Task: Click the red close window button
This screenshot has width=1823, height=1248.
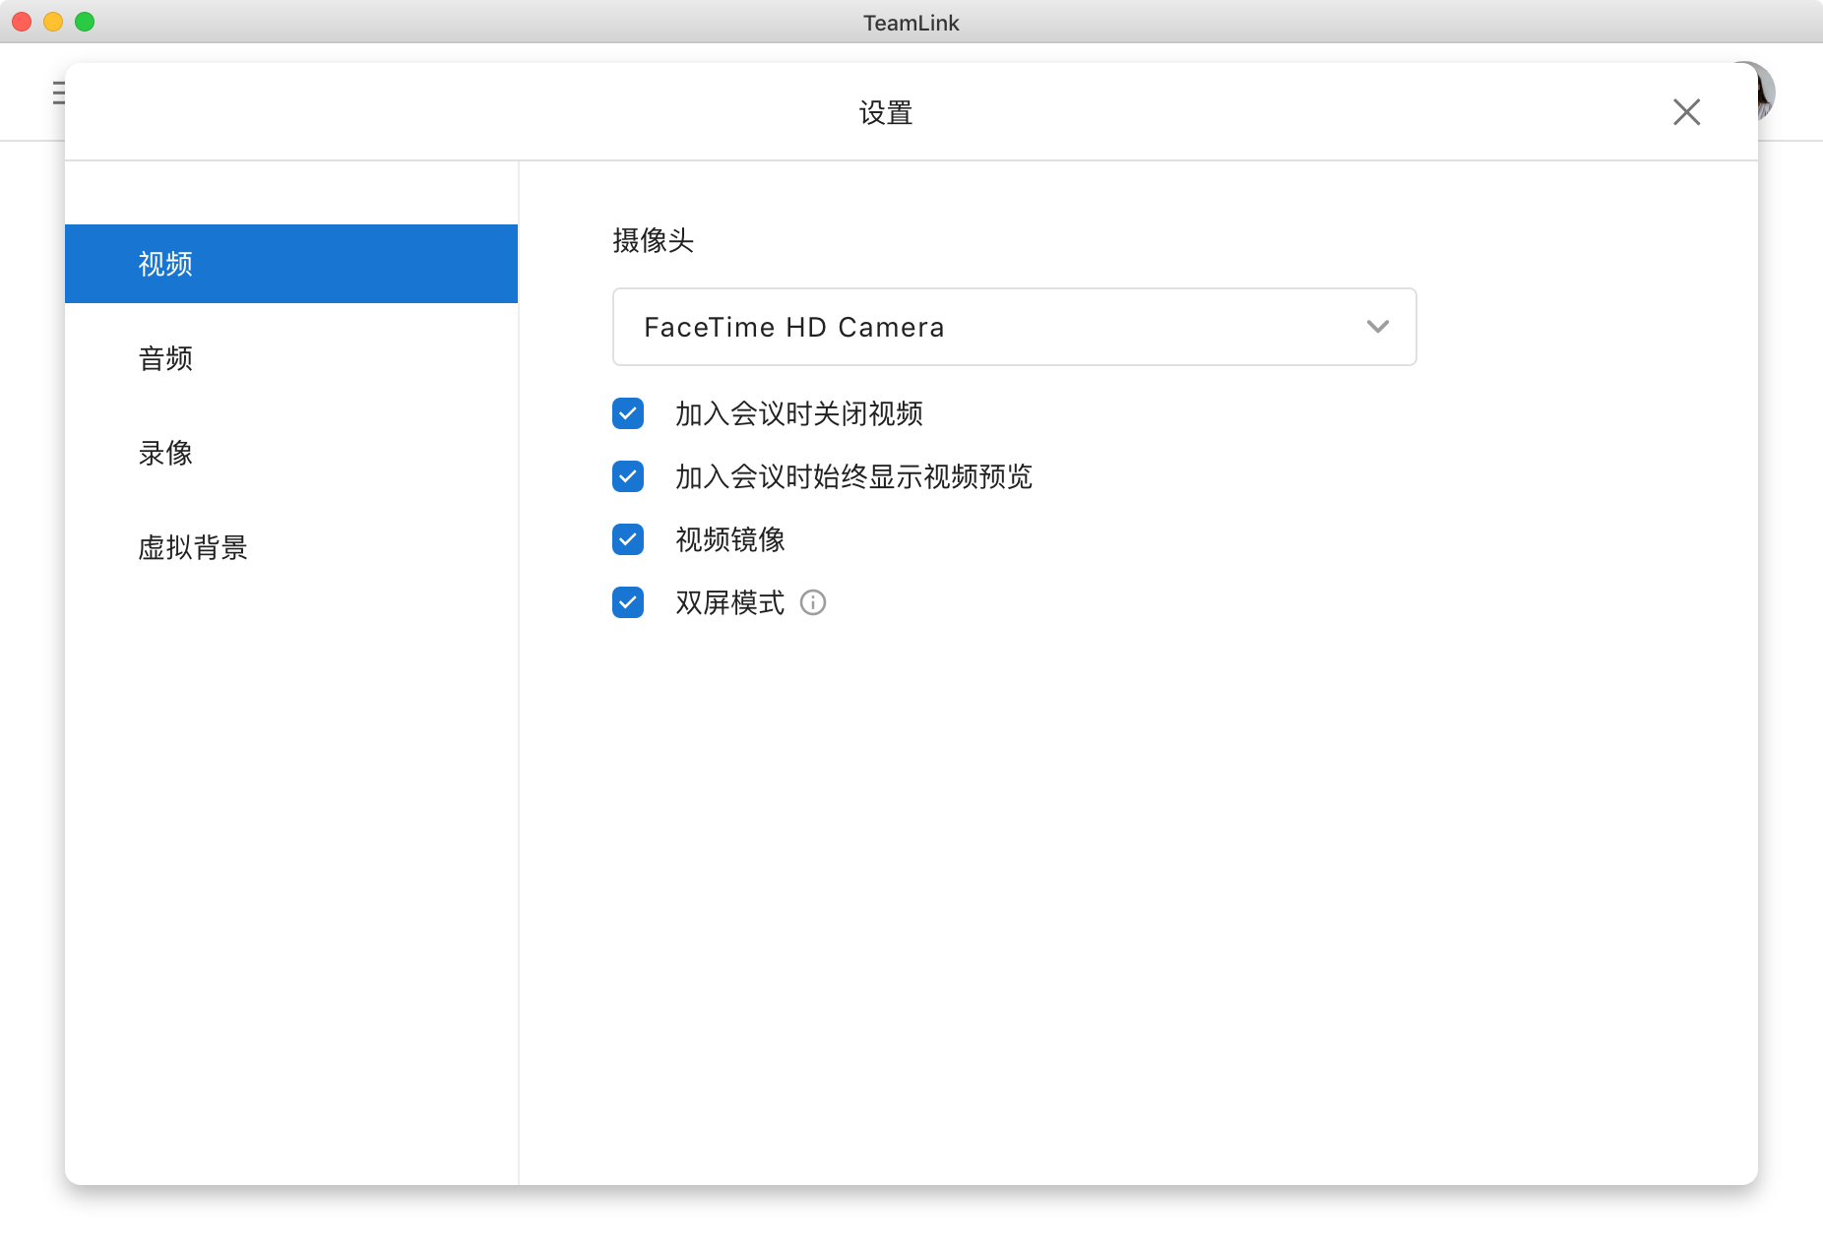Action: (22, 22)
